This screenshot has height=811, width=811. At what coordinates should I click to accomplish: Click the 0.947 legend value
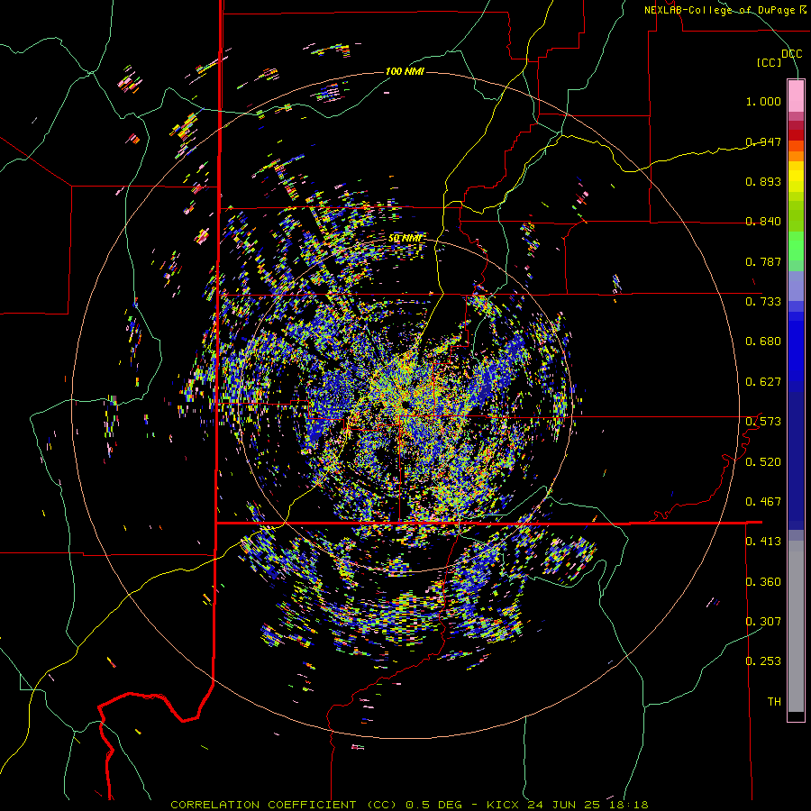[x=763, y=141]
